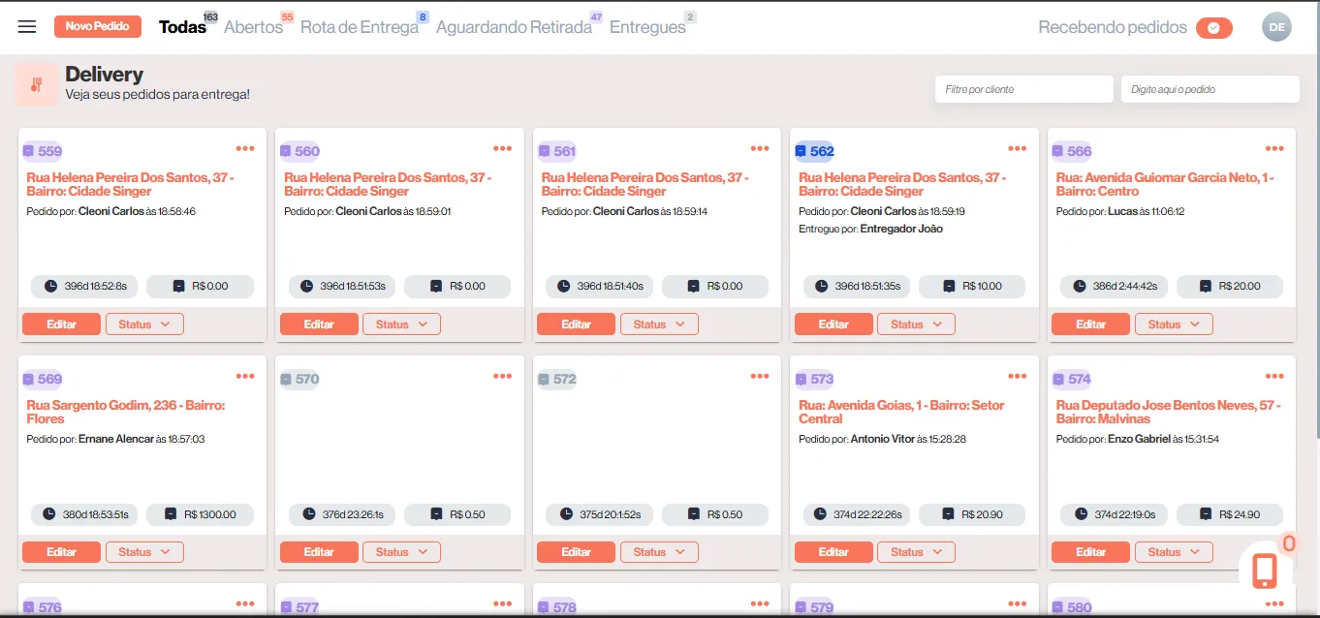Click the R$ 1300.00 price chip
Viewport: 1320px width, 618px height.
(200, 514)
